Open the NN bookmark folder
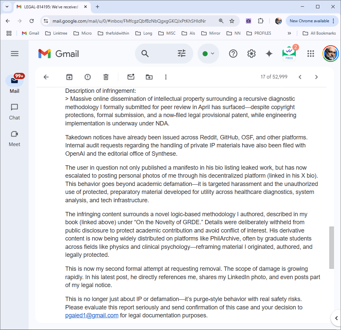Viewport: 341px width, 330px height. [234, 33]
